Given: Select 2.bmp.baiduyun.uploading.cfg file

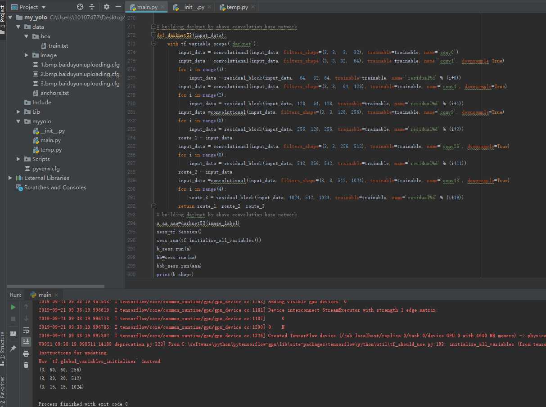Looking at the screenshot, I should (80, 74).
